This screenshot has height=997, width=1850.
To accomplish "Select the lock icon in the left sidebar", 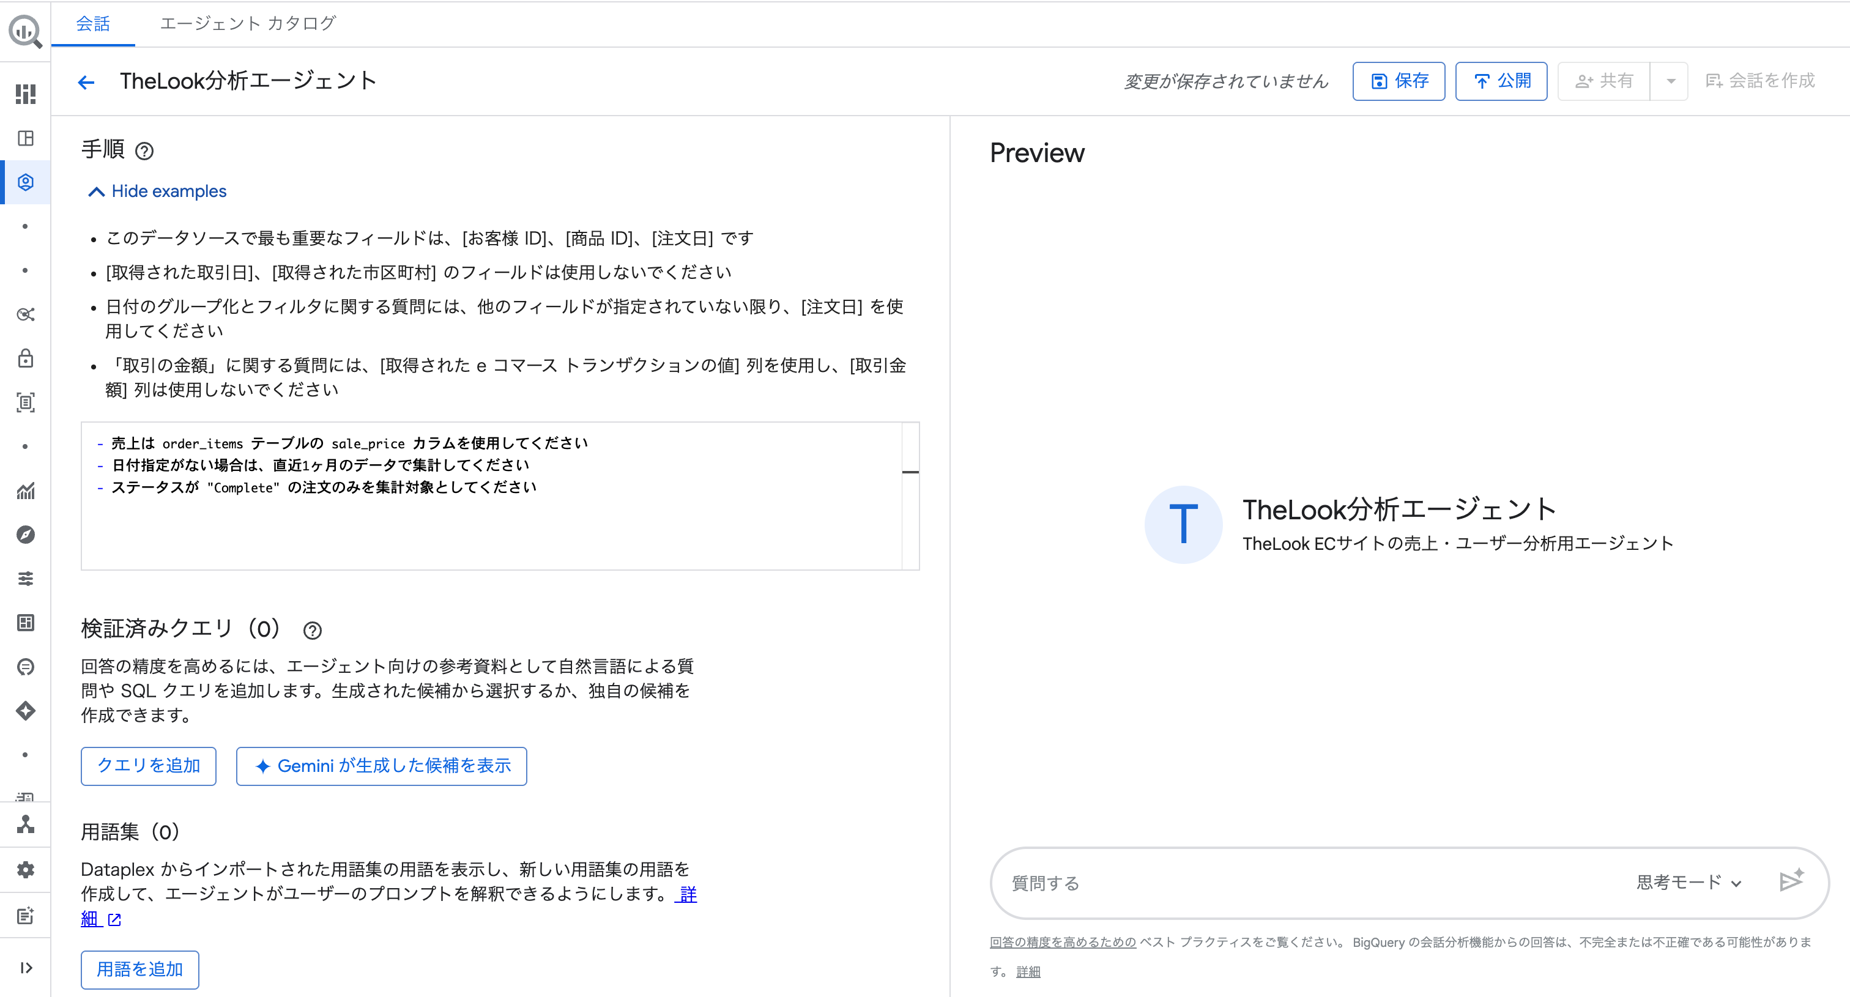I will pos(25,359).
